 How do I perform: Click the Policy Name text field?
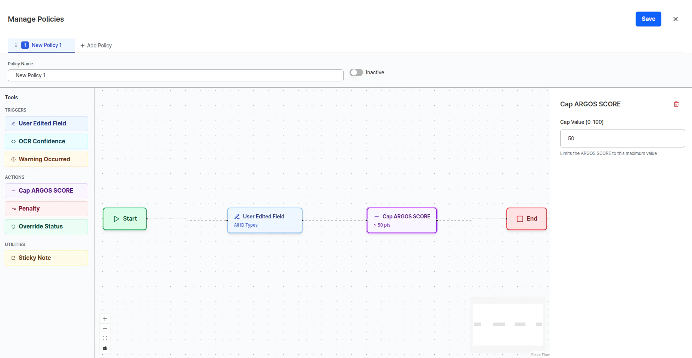[176, 75]
